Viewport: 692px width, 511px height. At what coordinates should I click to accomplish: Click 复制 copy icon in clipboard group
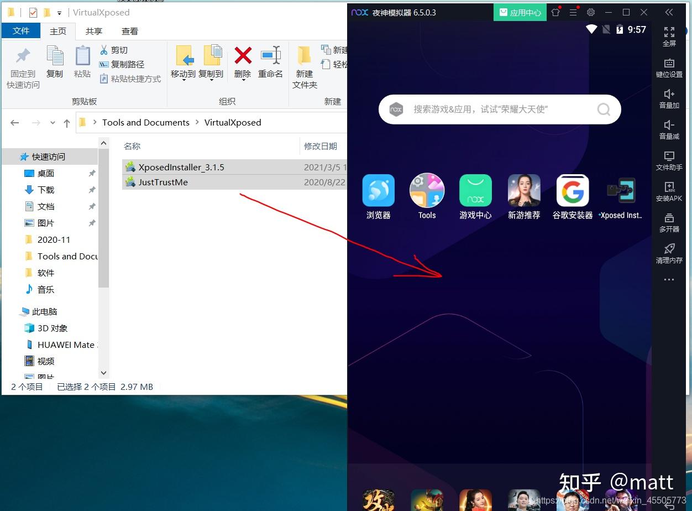(55, 62)
